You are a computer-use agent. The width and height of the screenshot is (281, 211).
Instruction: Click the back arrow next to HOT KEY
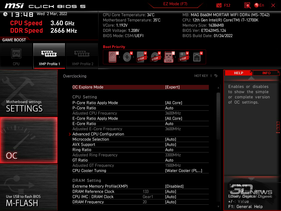[216, 76]
